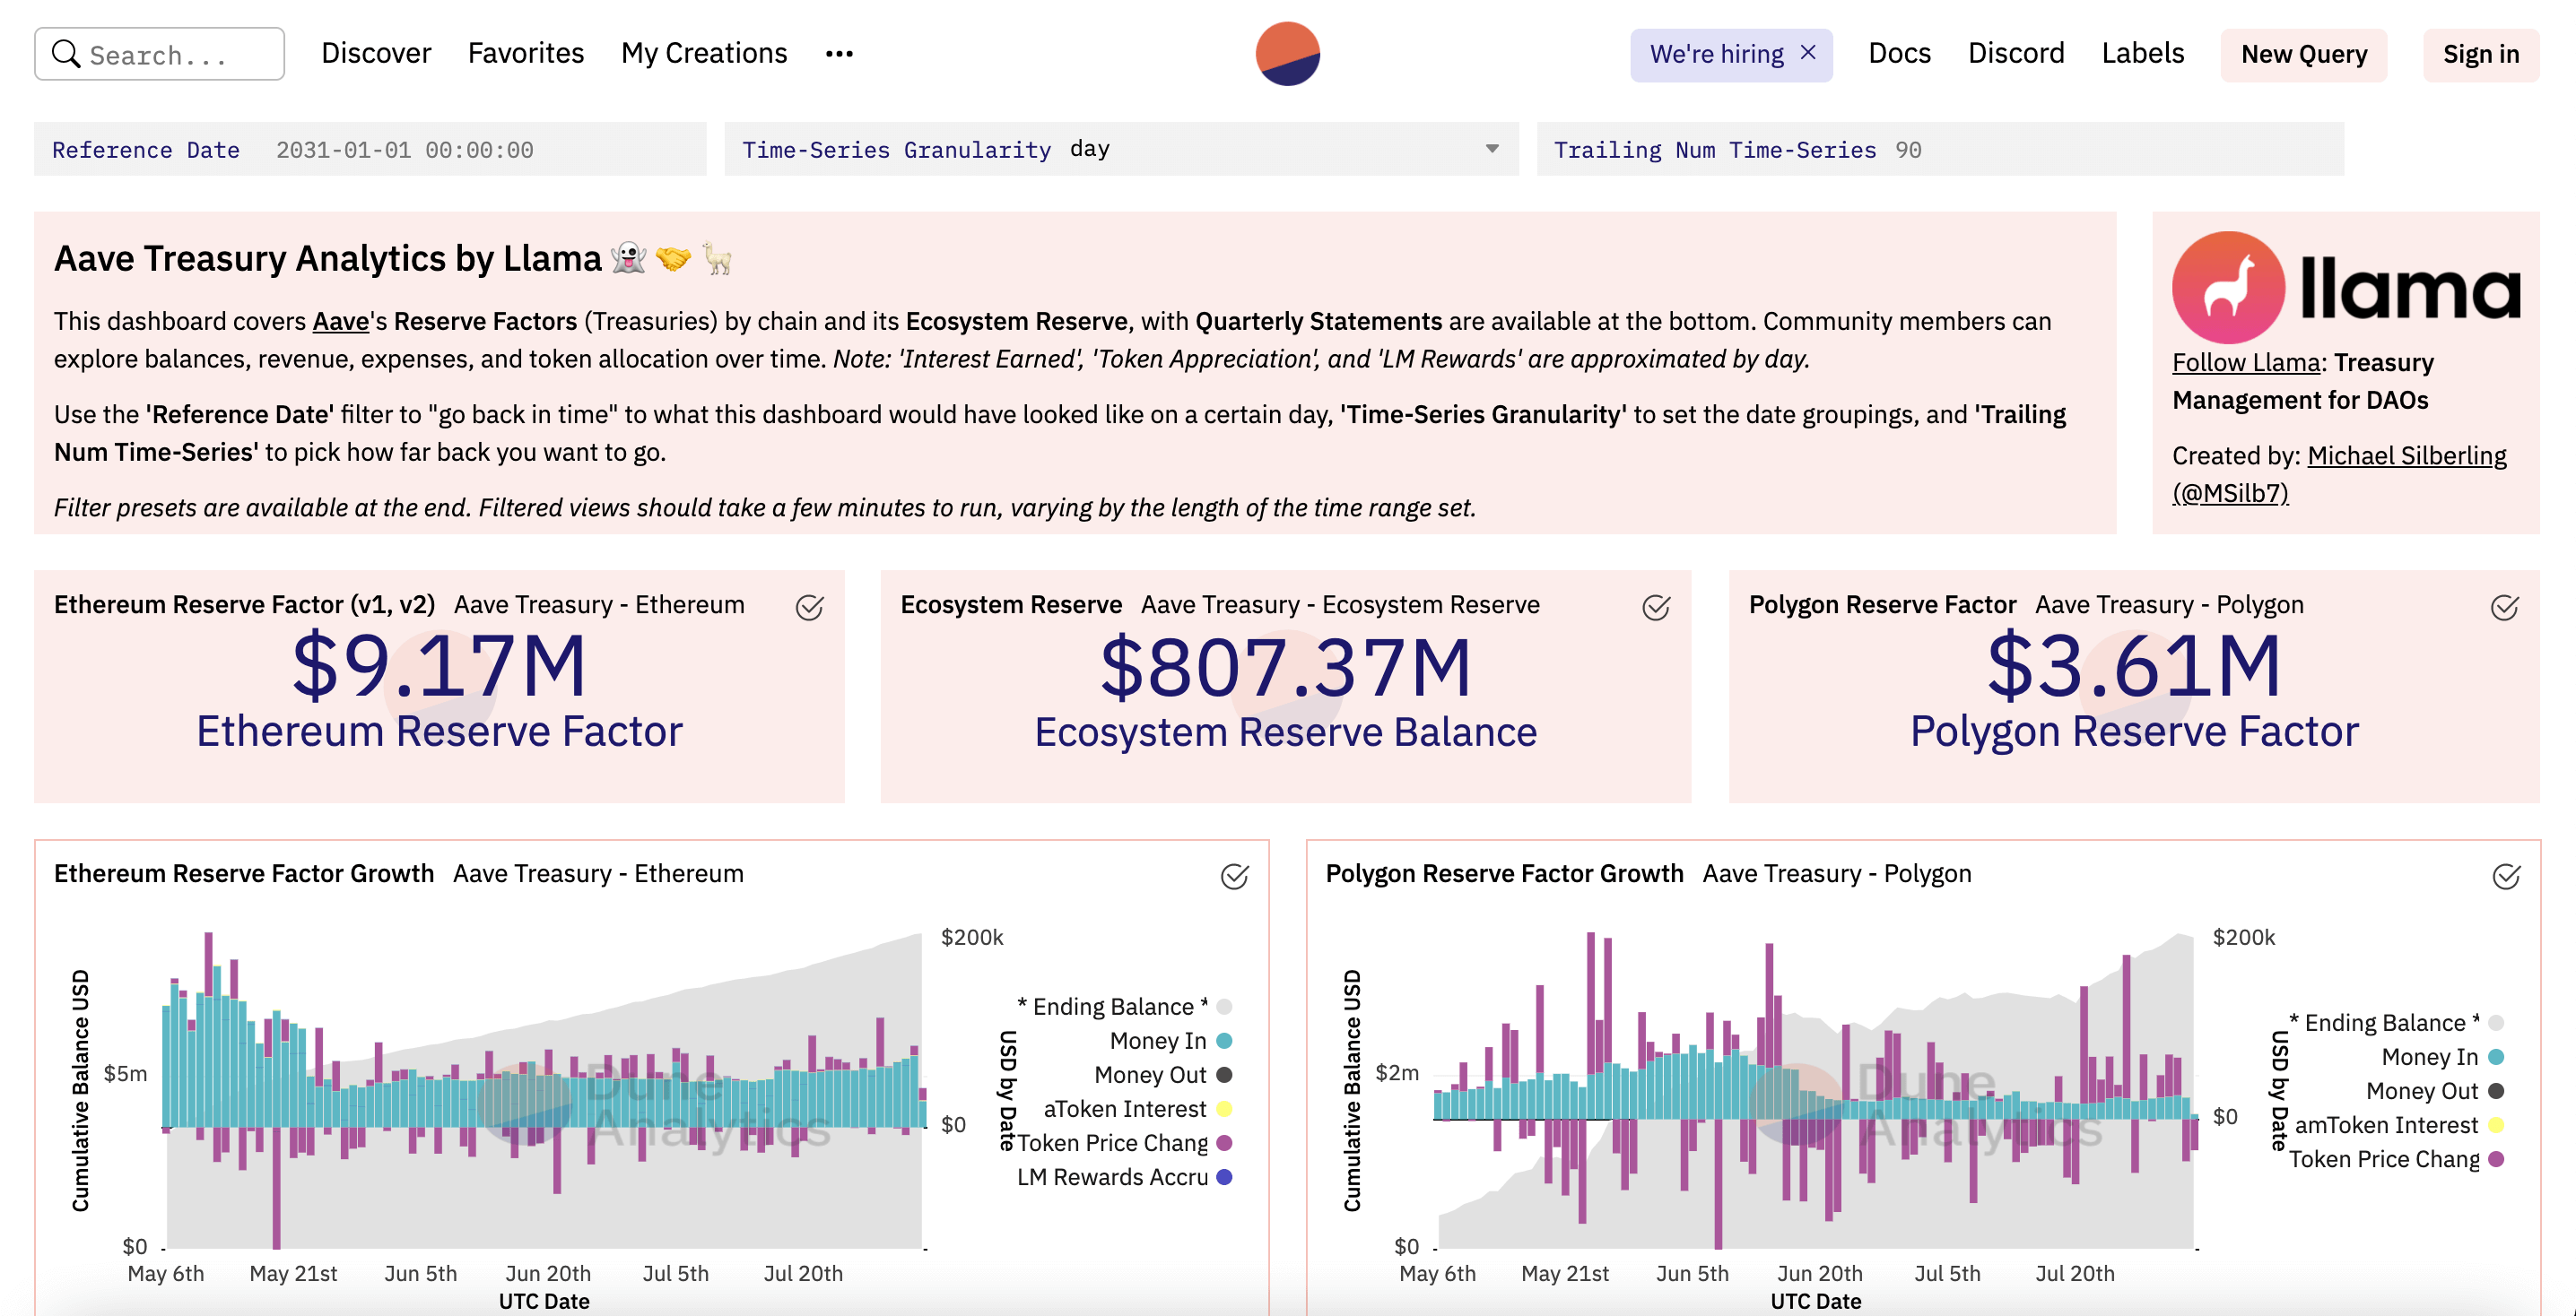Toggle aToken Interest series in legend
The image size is (2576, 1316).
(1137, 1109)
